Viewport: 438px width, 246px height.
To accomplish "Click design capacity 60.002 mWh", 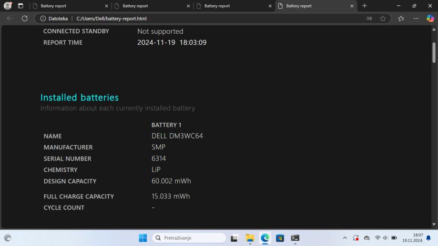I will [171, 181].
